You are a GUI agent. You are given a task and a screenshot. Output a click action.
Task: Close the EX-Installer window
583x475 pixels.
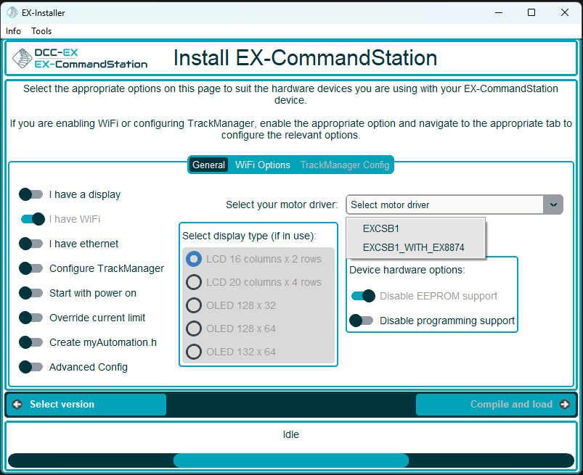[x=564, y=12]
